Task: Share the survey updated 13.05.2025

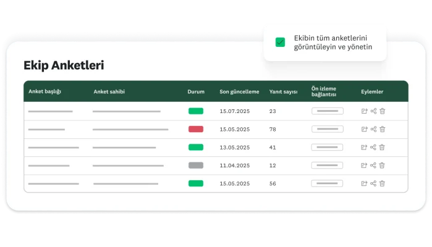Action: pyautogui.click(x=373, y=148)
